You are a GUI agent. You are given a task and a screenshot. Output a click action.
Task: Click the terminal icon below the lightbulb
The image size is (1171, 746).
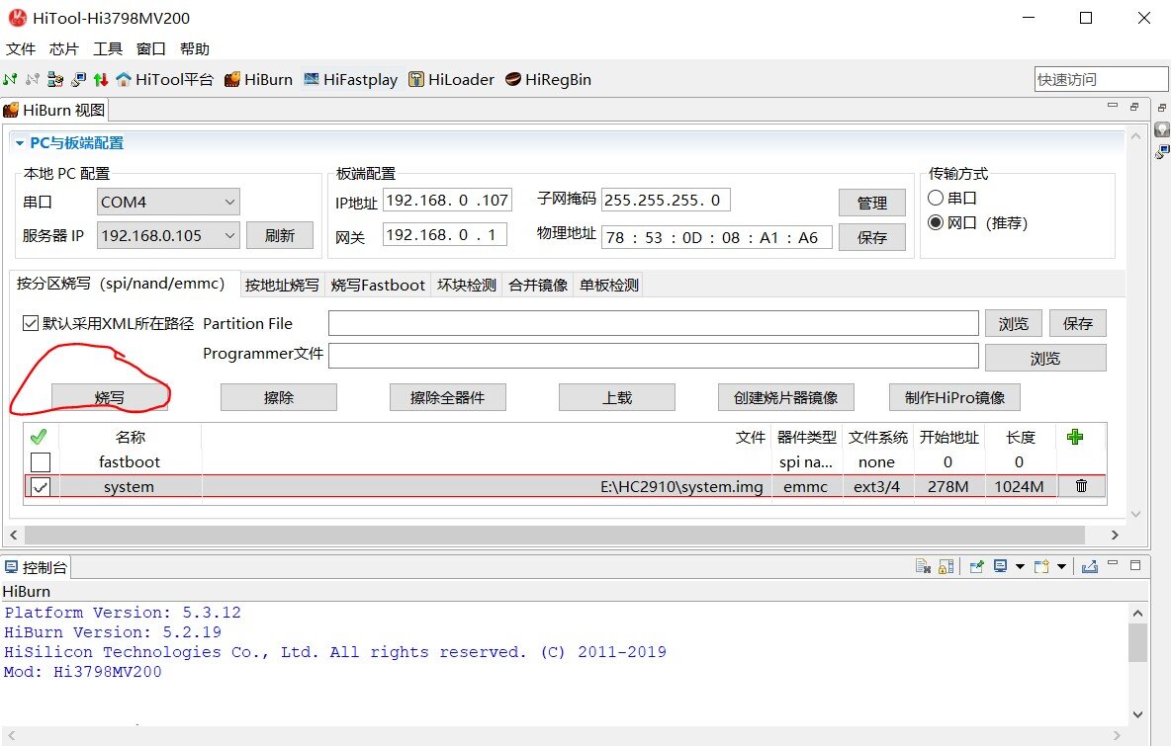(x=1161, y=152)
